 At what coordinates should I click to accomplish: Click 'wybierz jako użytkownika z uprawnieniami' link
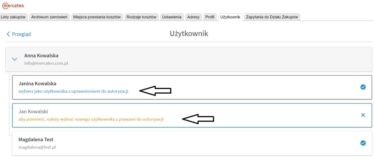tap(73, 91)
